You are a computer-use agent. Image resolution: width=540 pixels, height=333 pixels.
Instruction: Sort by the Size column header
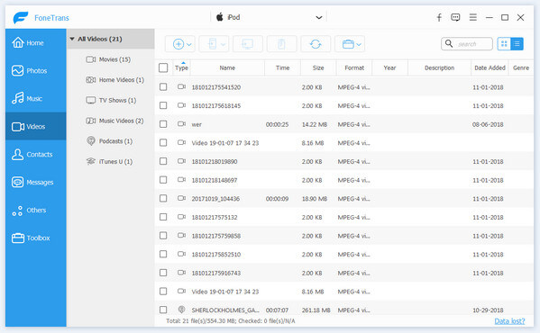coord(318,67)
